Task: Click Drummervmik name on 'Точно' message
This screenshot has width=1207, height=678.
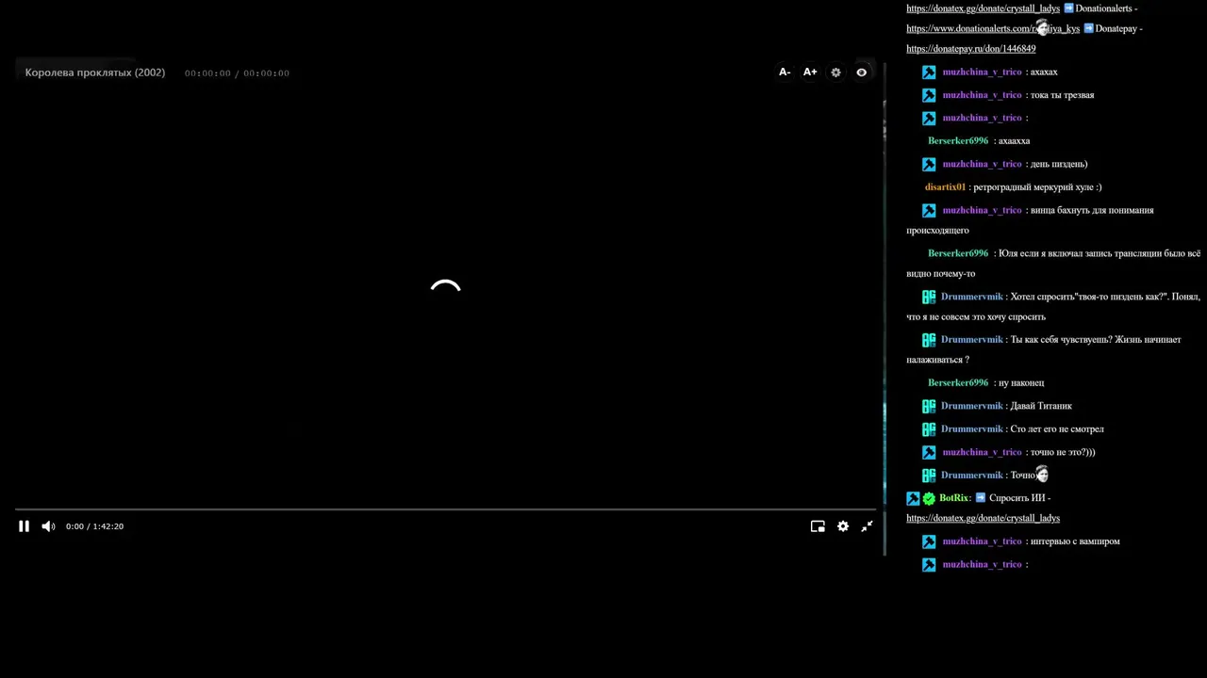Action: tap(972, 475)
